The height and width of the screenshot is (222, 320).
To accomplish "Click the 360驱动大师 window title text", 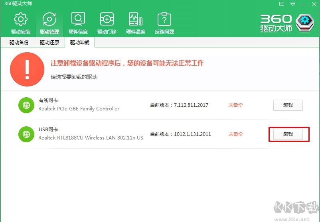I will [18, 4].
